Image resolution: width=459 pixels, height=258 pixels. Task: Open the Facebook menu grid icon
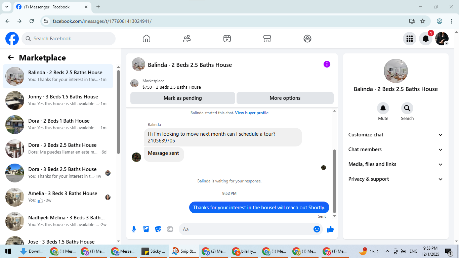tap(410, 39)
